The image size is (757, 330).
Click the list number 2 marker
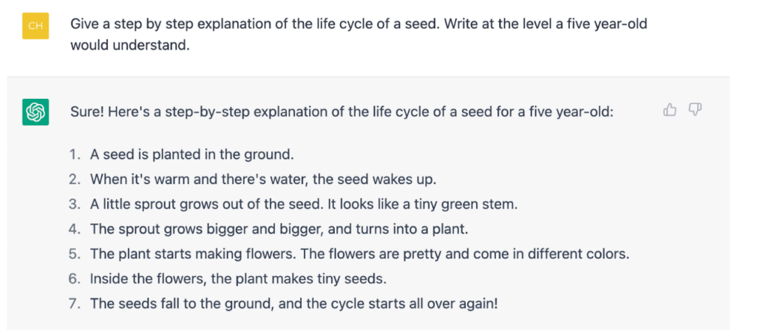(73, 179)
